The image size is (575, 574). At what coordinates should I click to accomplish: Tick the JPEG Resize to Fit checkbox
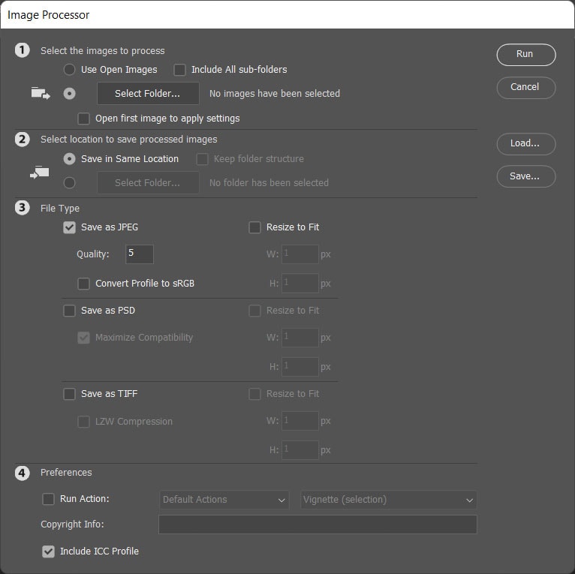(255, 227)
